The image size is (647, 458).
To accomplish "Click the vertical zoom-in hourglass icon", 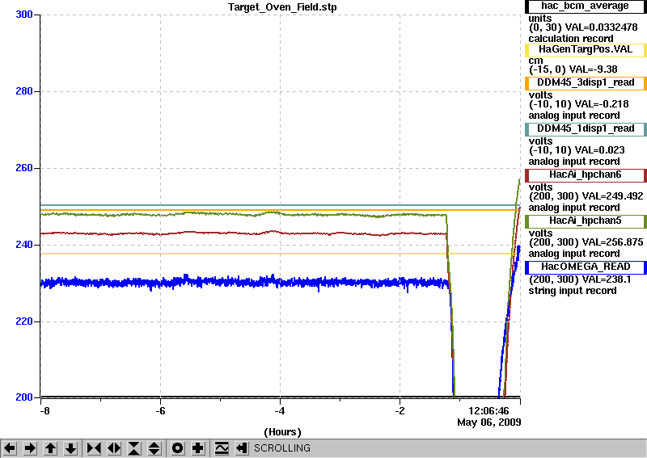I will pos(134,448).
